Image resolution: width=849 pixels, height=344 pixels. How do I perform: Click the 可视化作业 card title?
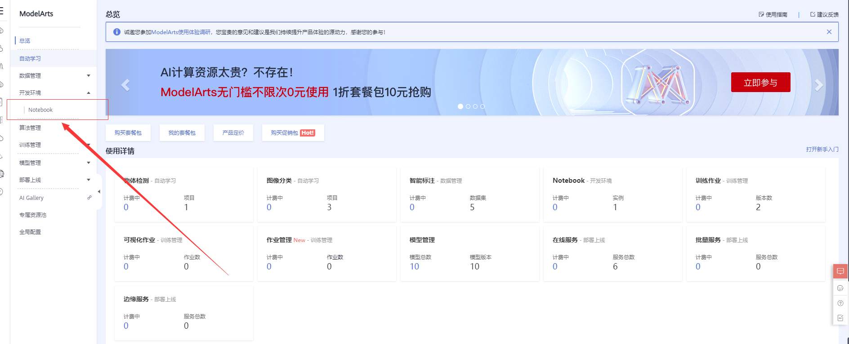click(x=139, y=240)
